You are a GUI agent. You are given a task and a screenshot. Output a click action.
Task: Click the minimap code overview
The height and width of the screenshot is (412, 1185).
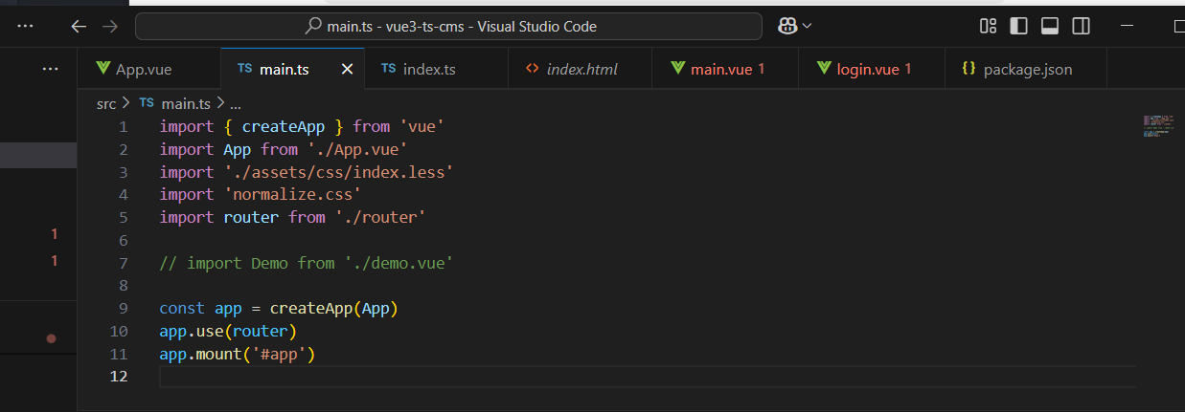click(x=1158, y=125)
